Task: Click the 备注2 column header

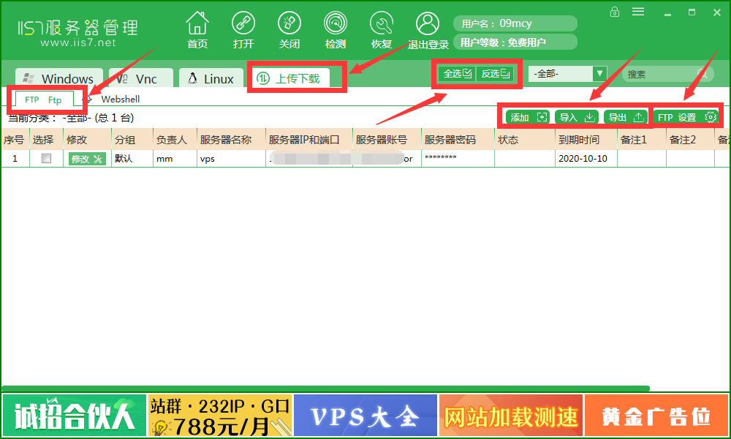Action: coord(690,140)
